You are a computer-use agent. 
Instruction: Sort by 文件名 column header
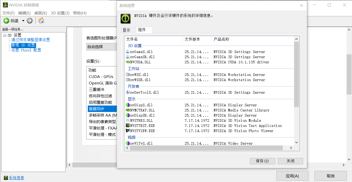coord(154,39)
